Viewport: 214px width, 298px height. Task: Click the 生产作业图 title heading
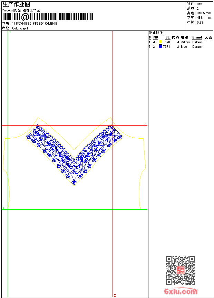point(16,5)
